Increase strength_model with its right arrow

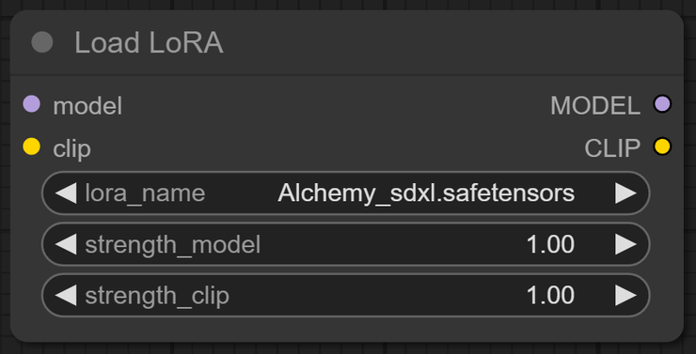(625, 244)
